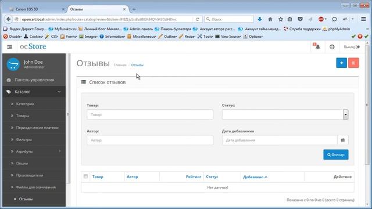This screenshot has height=209, width=372.
Task: Focus the browser search box Поиск
Action: [229, 19]
